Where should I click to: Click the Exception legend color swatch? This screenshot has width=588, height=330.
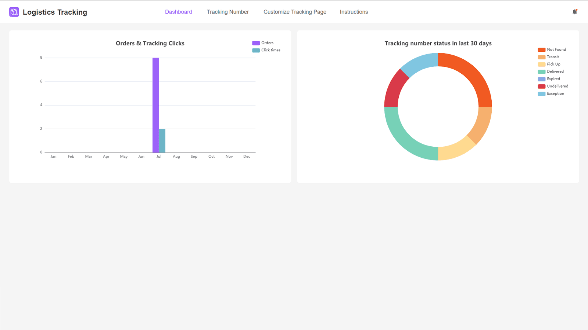541,94
